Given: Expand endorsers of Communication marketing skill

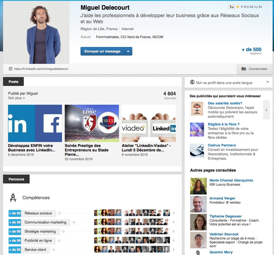Looking at the screenshot, I should click(174, 222).
